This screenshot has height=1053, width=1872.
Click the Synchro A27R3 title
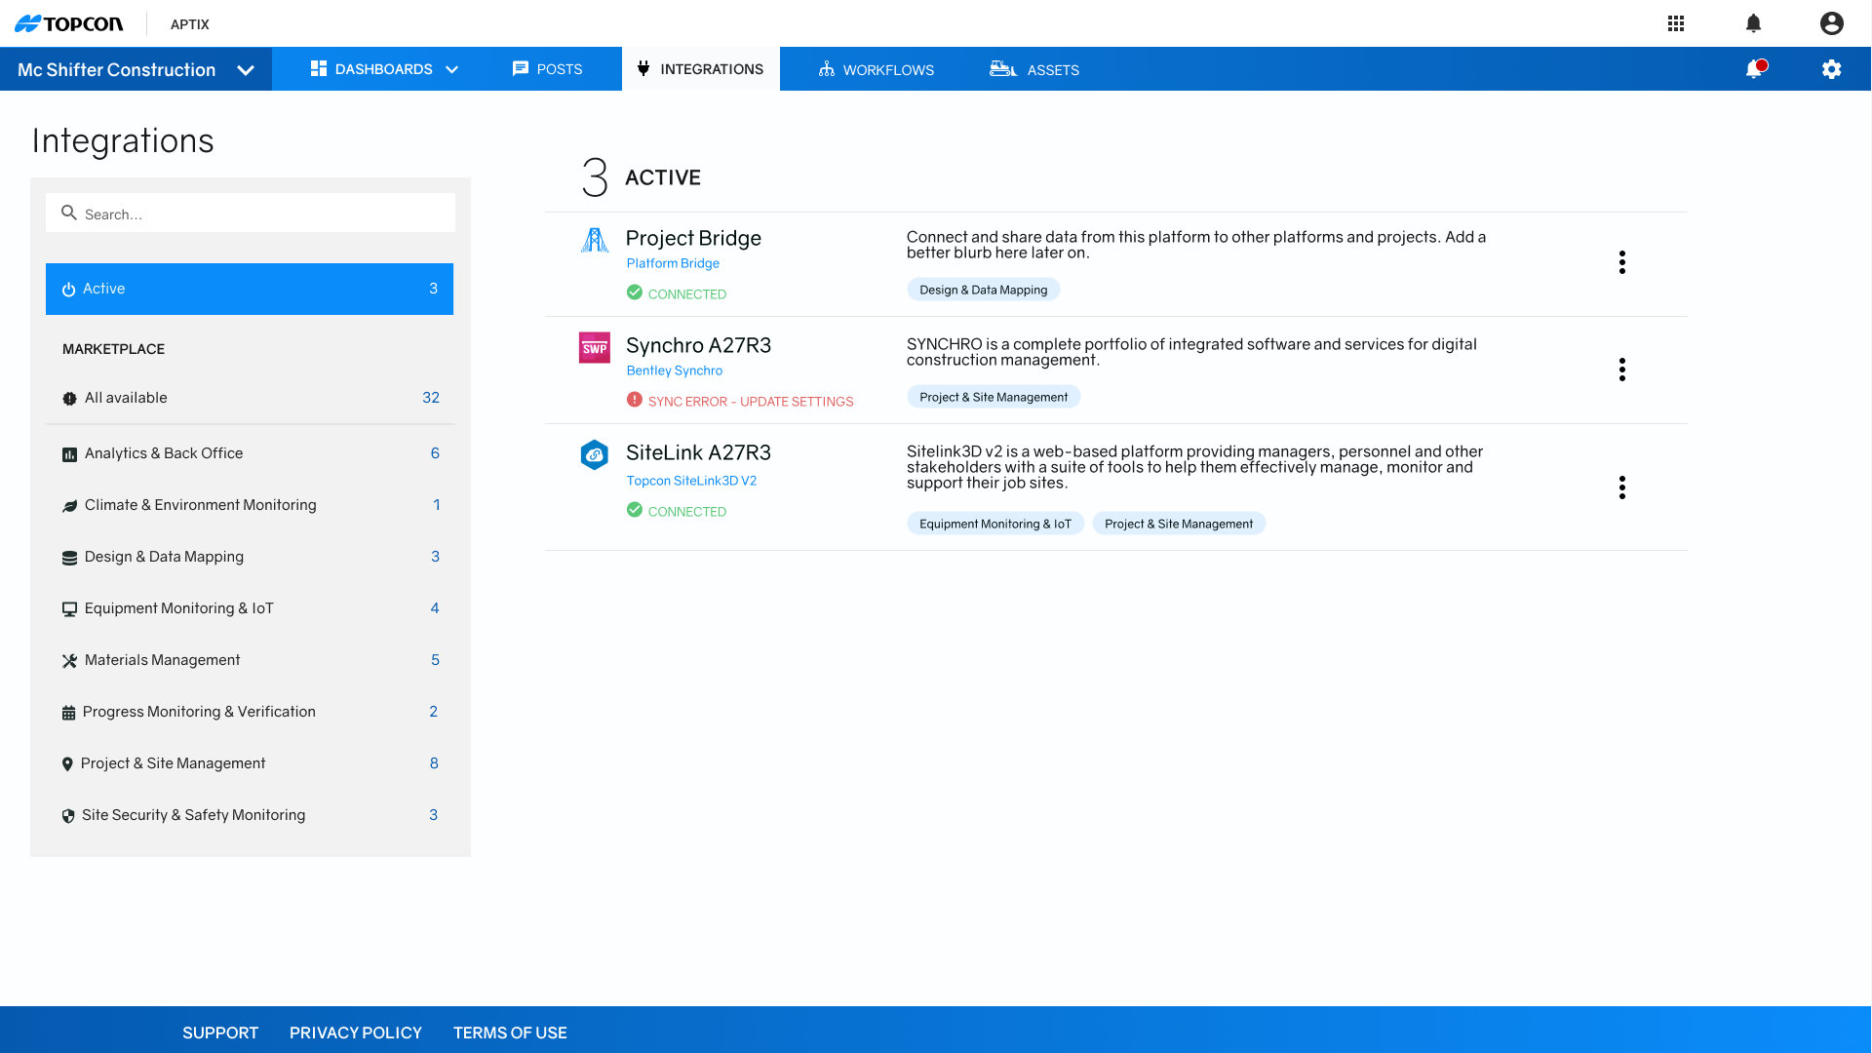click(x=698, y=345)
